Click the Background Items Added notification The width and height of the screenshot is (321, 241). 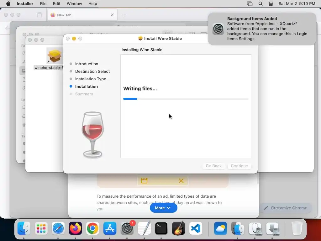pyautogui.click(x=262, y=29)
